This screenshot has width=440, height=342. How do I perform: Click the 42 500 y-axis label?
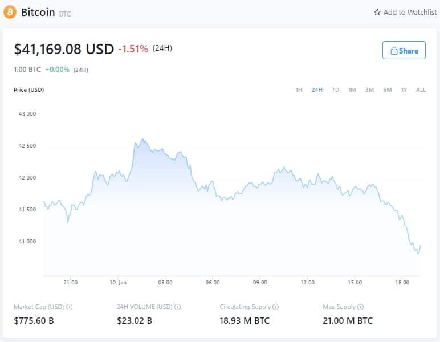tap(27, 145)
